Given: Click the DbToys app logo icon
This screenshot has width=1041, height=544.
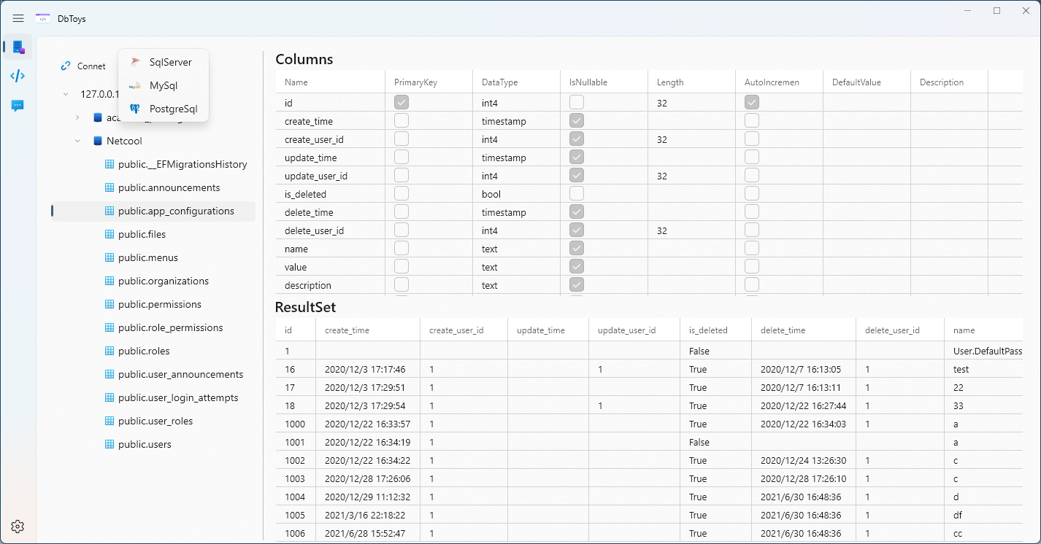Looking at the screenshot, I should pos(43,18).
